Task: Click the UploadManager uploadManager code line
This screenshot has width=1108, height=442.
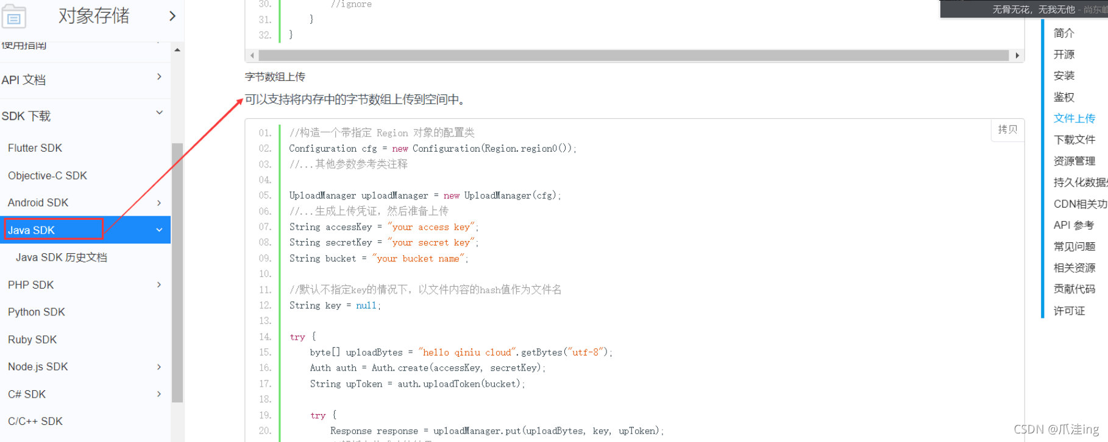Action: (x=425, y=195)
